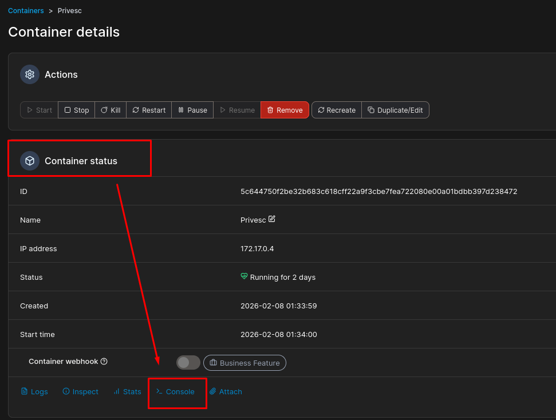Recreate the container
The width and height of the screenshot is (556, 420).
(337, 110)
